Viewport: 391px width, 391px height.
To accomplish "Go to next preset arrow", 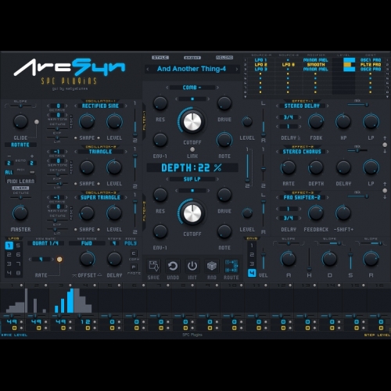I will click(x=237, y=69).
